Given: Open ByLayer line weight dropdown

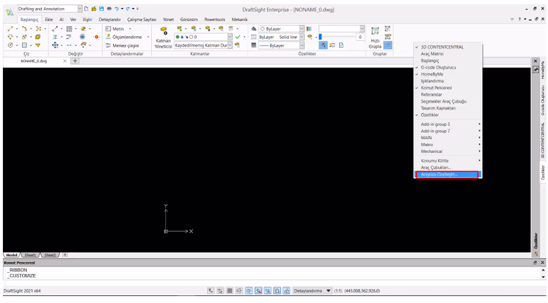Looking at the screenshot, I should point(302,45).
